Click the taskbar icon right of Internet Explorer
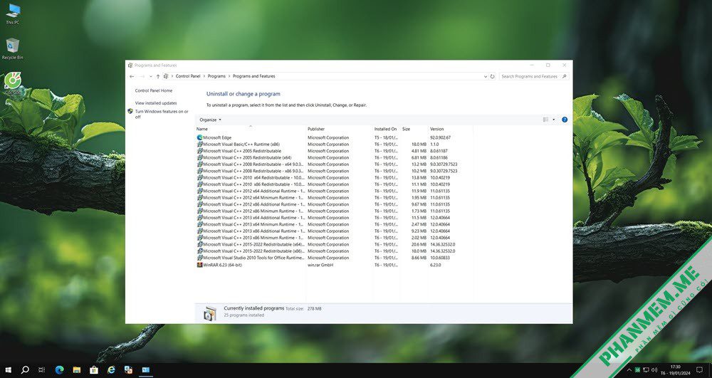 click(128, 370)
